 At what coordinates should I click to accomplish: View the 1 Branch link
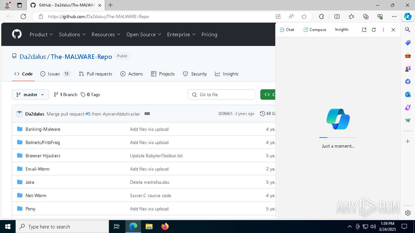point(65,94)
